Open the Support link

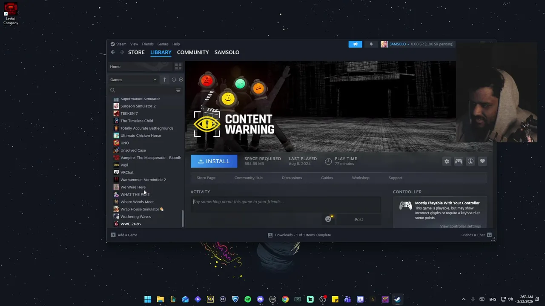tap(395, 178)
